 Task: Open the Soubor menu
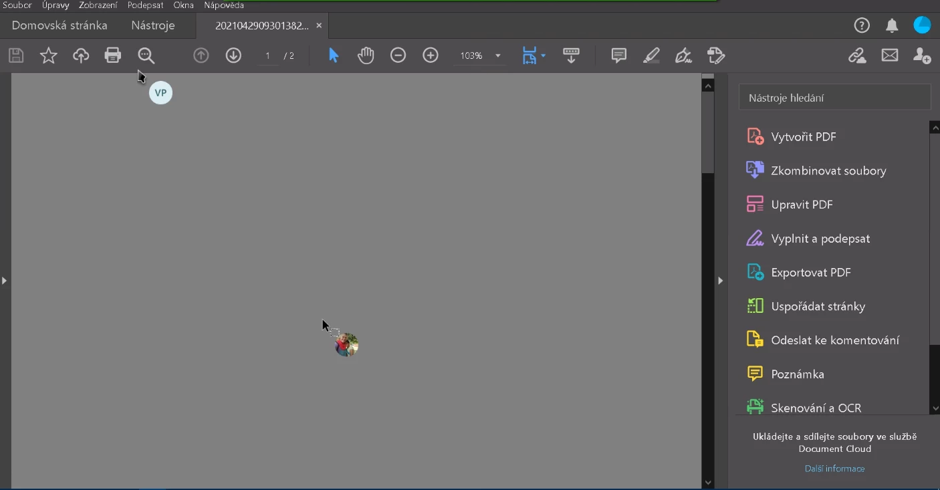pyautogui.click(x=17, y=5)
